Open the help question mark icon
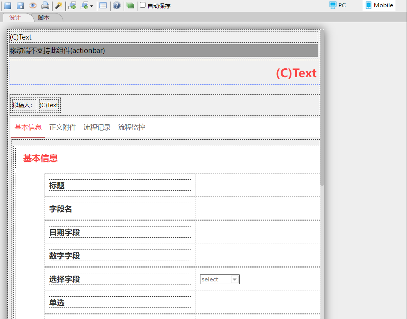 (x=116, y=6)
